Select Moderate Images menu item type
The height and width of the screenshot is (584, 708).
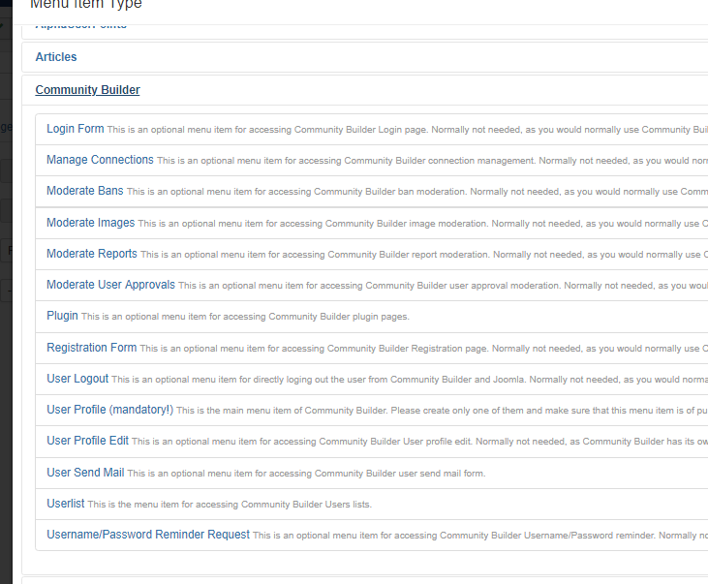pyautogui.click(x=90, y=222)
